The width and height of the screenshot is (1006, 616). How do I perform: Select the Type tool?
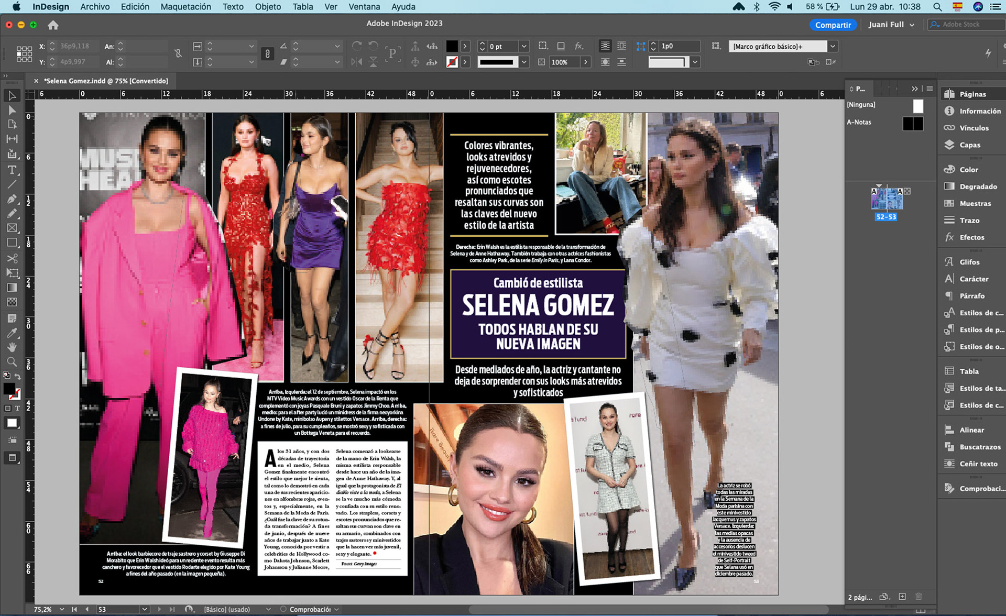tap(12, 170)
